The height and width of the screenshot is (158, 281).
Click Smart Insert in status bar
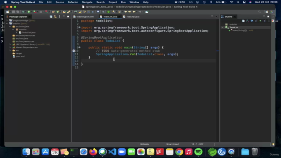[173, 144]
